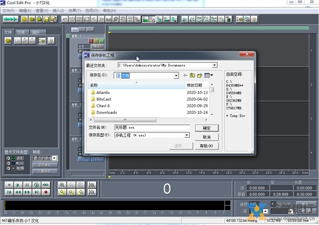Click the fast-forward double-arrow button
The image size is (319, 225).
tap(27, 192)
